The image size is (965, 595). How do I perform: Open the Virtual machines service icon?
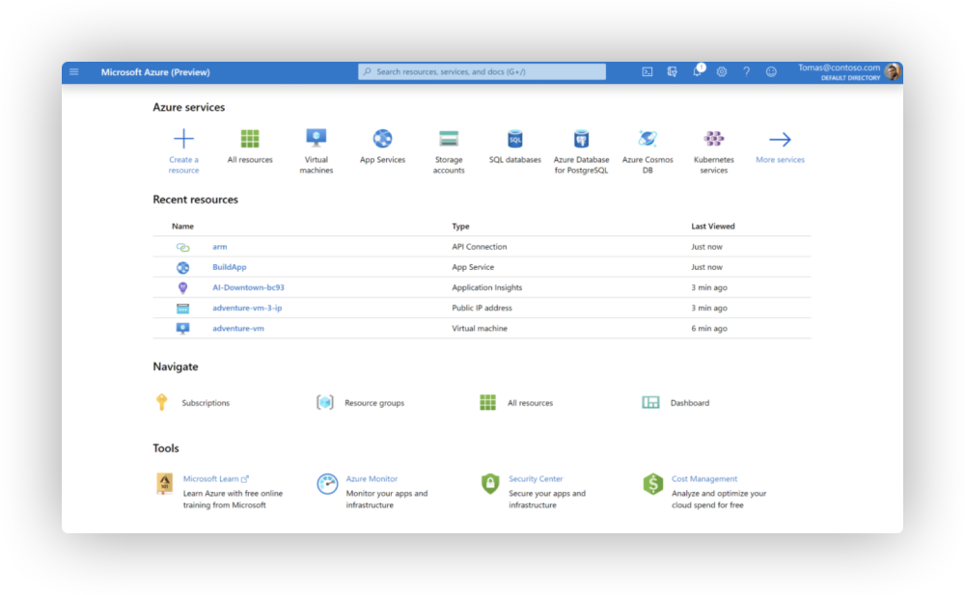(317, 139)
